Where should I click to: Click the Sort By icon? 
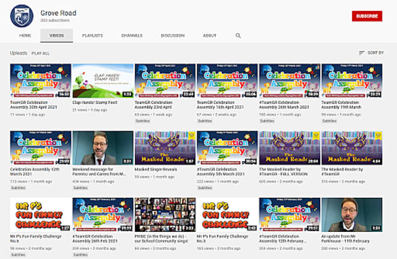[362, 53]
